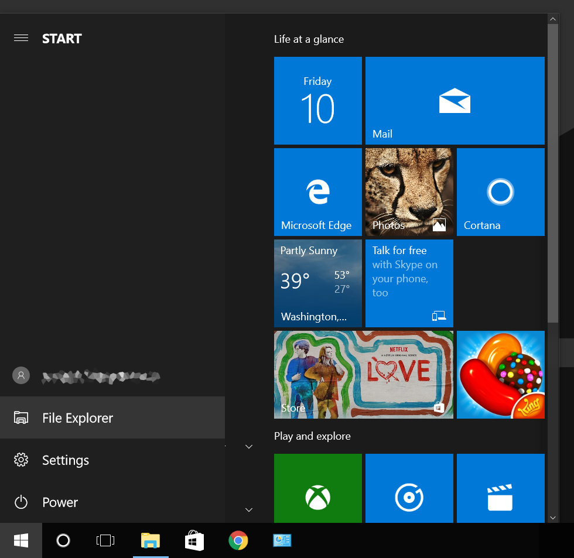The width and height of the screenshot is (574, 558).
Task: Open File Explorer from Start menu list
Action: pos(112,417)
